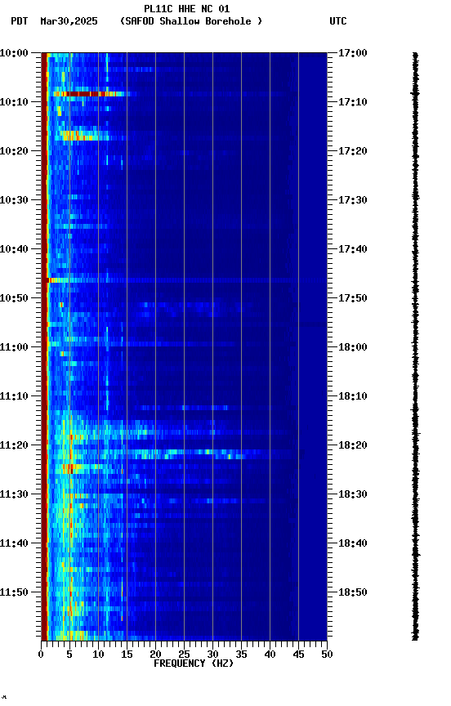The height and width of the screenshot is (706, 451).
Task: Click the '18:10' UTC time label
Action: pos(353,396)
